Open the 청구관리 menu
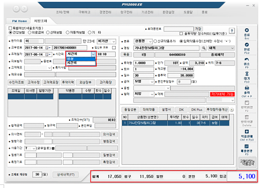This screenshot has height=188, width=266. pos(126,12)
